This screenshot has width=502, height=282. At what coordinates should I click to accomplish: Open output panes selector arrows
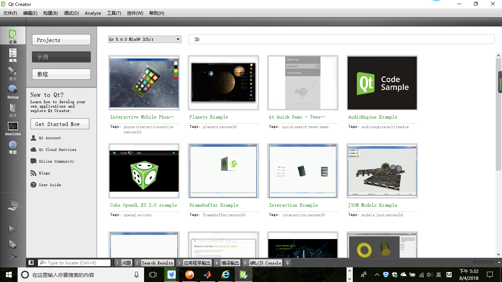click(288, 263)
